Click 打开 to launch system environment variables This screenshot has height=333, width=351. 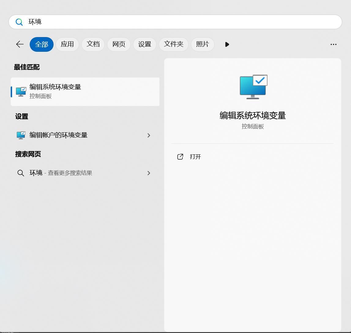(195, 157)
